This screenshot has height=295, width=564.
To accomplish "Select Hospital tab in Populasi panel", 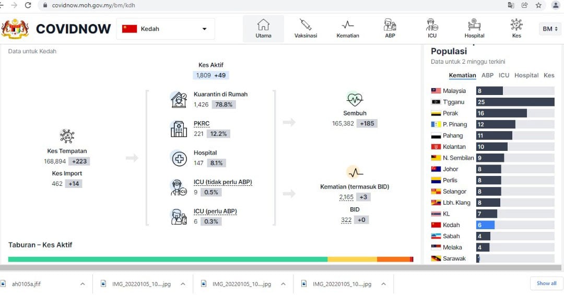I will click(526, 75).
